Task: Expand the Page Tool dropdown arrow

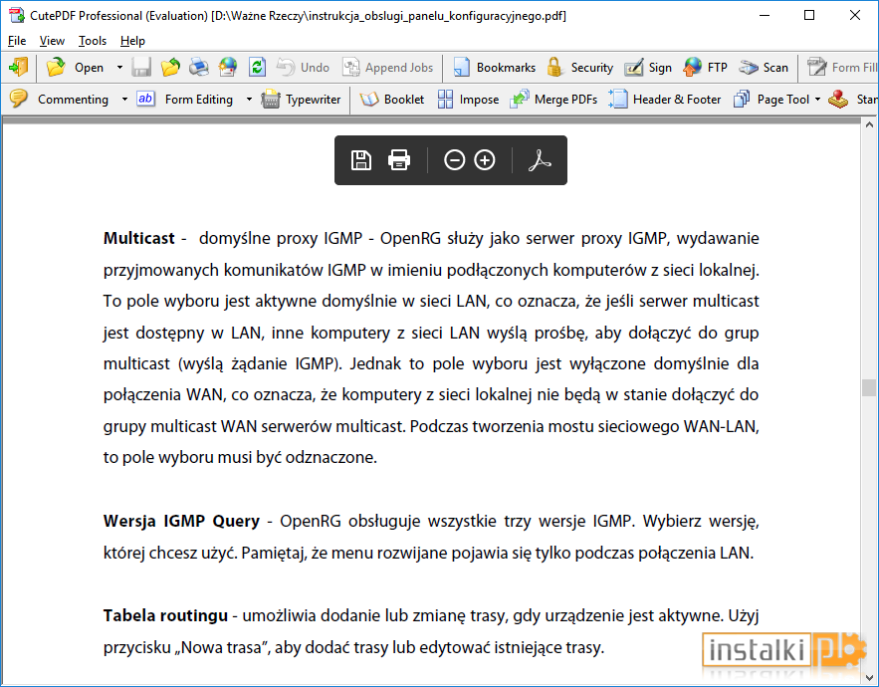Action: (817, 100)
